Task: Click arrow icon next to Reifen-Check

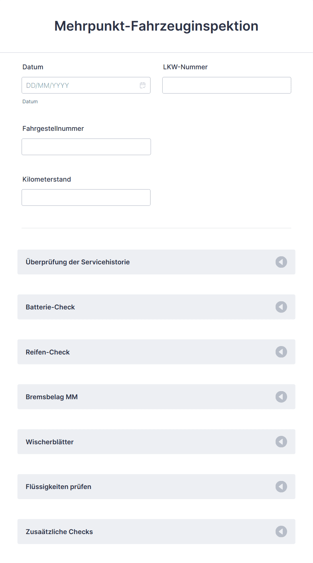Action: (x=281, y=352)
